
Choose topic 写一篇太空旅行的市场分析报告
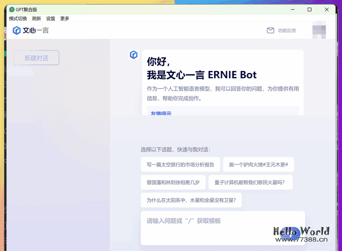pos(180,164)
